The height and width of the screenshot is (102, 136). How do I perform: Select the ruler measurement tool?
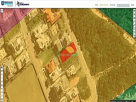click(x=134, y=22)
